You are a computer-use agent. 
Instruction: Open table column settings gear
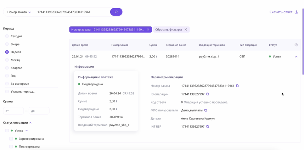tap(296, 45)
